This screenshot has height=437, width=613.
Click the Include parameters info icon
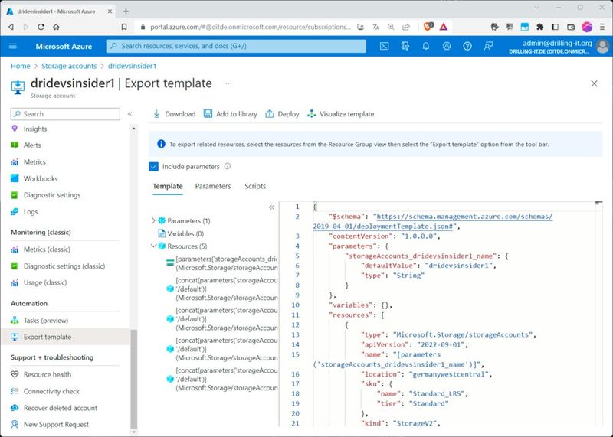(228, 166)
